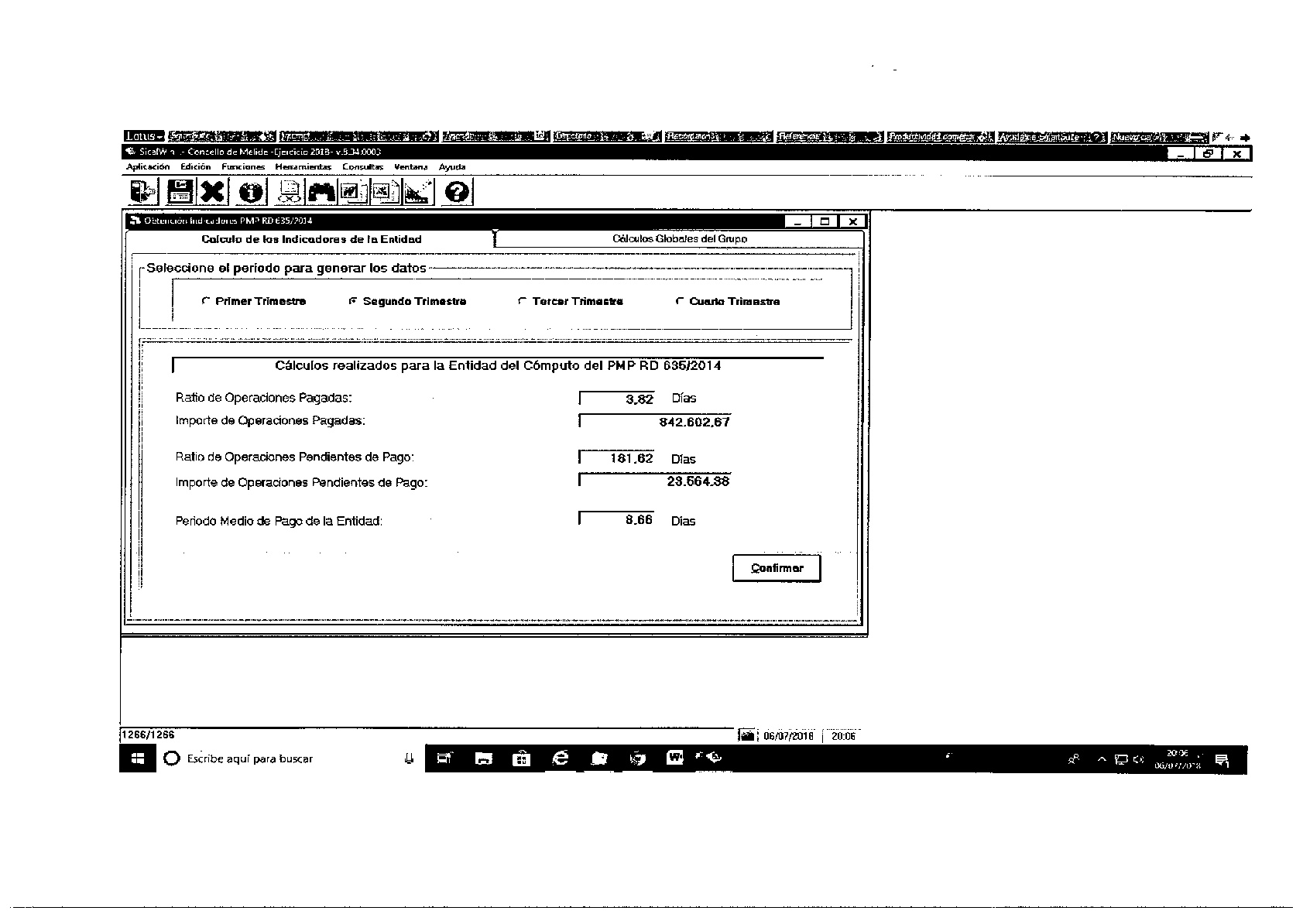
Task: Click the binoculars search icon
Action: click(x=321, y=191)
